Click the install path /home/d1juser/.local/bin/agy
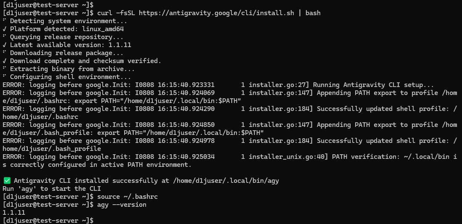 pyautogui.click(x=226, y=180)
